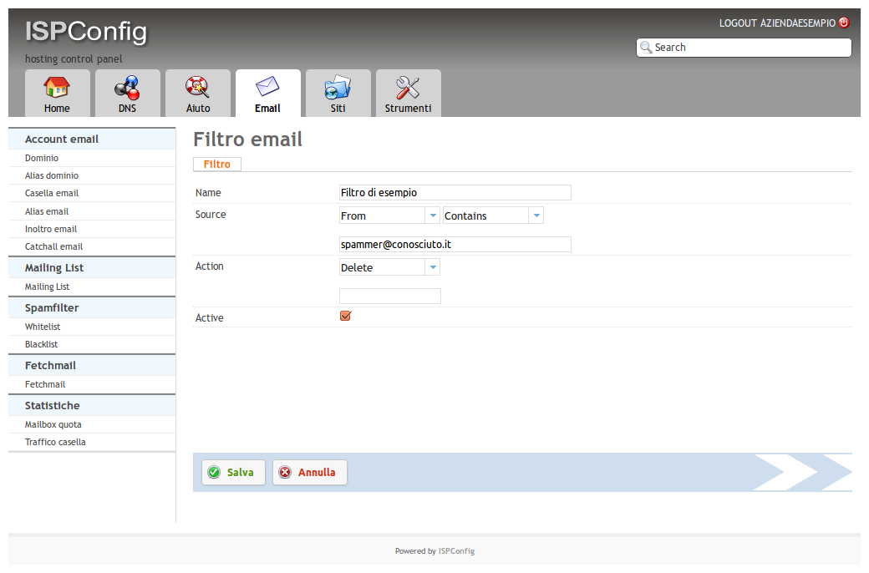Click the Siti tab label
The height and width of the screenshot is (573, 869).
coord(338,108)
